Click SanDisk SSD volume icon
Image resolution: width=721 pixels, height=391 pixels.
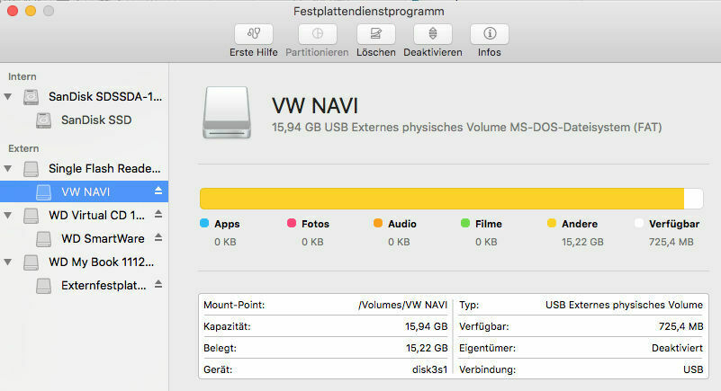pyautogui.click(x=44, y=120)
